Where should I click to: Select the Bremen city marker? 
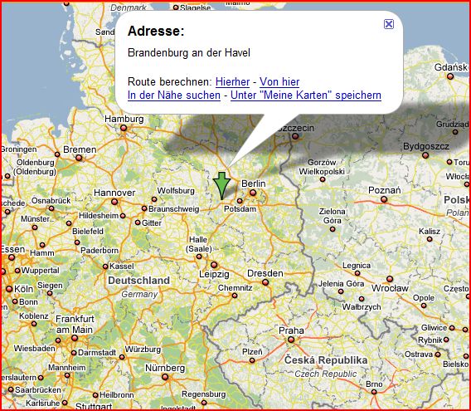pos(79,158)
